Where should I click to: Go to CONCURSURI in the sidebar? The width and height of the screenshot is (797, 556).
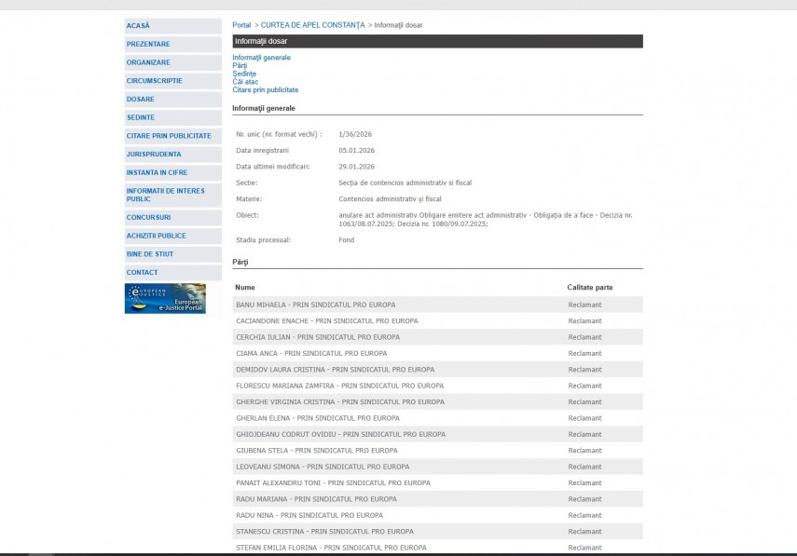[148, 217]
